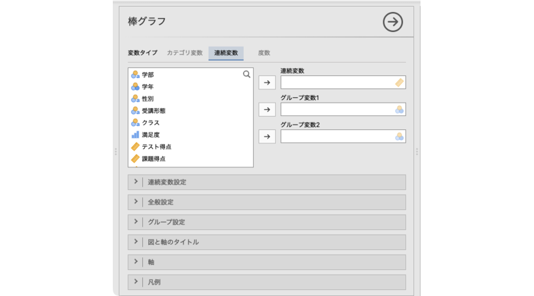Select the 連続変数 tab
The height and width of the screenshot is (296, 534).
tap(226, 53)
